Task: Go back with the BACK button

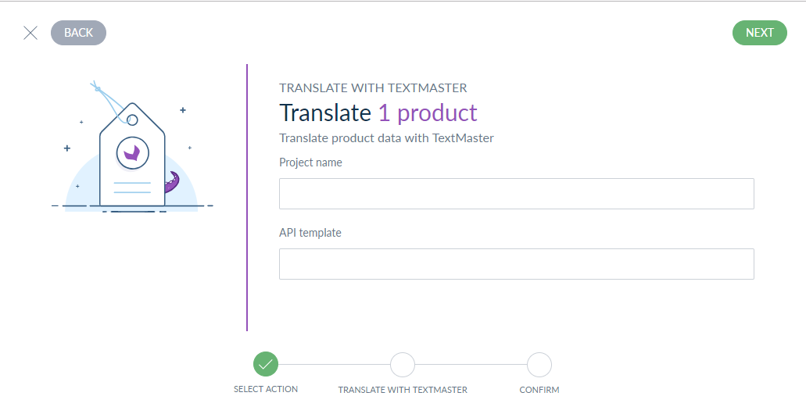Action: (79, 33)
